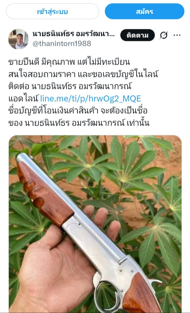Open the three-dot more options menu

[177, 35]
